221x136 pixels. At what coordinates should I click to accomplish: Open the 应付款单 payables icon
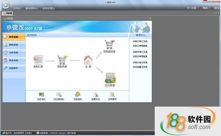110,78
